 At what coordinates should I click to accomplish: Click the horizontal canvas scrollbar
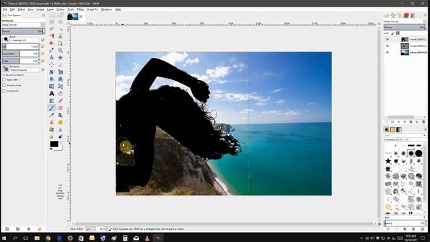(224, 224)
